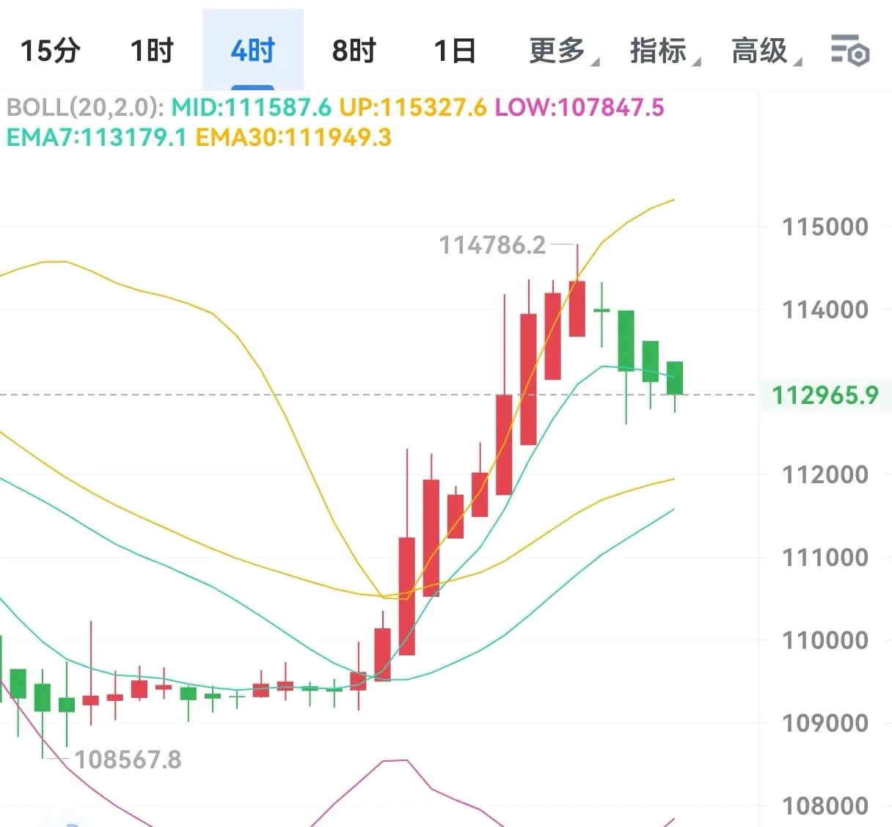Click the EMA7:113179.1 label
The height and width of the screenshot is (827, 892).
pos(97,137)
